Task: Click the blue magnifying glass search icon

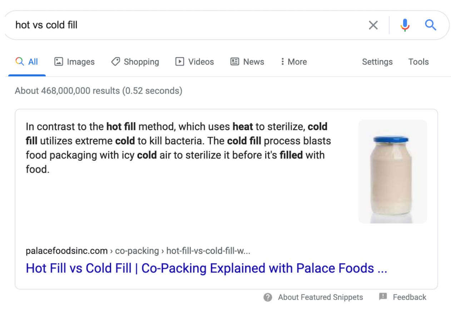Action: [430, 25]
